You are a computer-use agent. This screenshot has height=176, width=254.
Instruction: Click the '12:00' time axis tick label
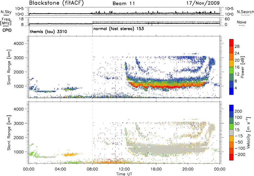pos(124,169)
